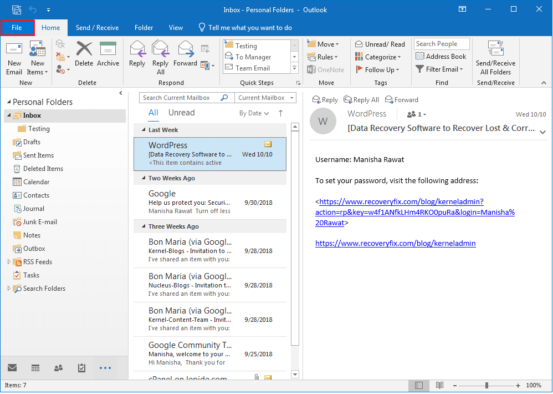Click the Ignore conversation icon
553x394 pixels.
point(60,44)
